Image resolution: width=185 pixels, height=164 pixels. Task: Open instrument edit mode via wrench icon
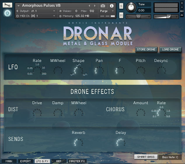coord(7,5)
